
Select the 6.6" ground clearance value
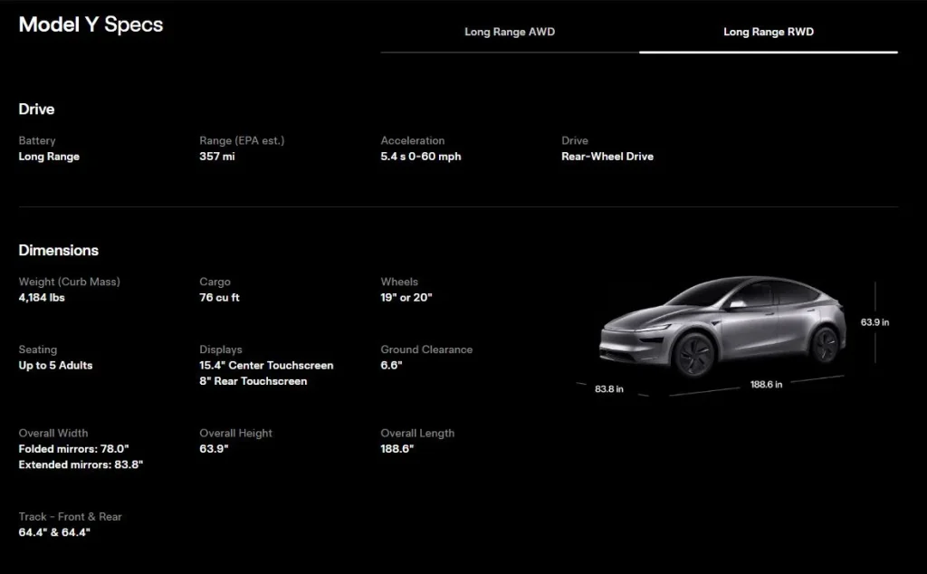click(391, 366)
